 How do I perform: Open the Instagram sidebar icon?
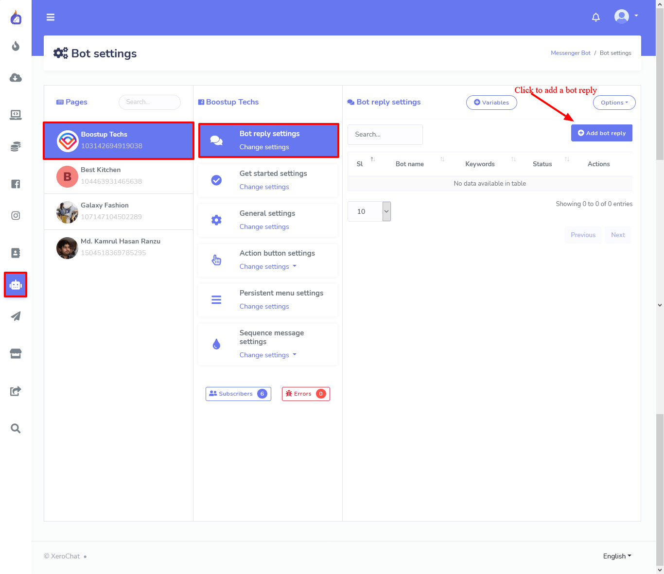click(x=16, y=215)
